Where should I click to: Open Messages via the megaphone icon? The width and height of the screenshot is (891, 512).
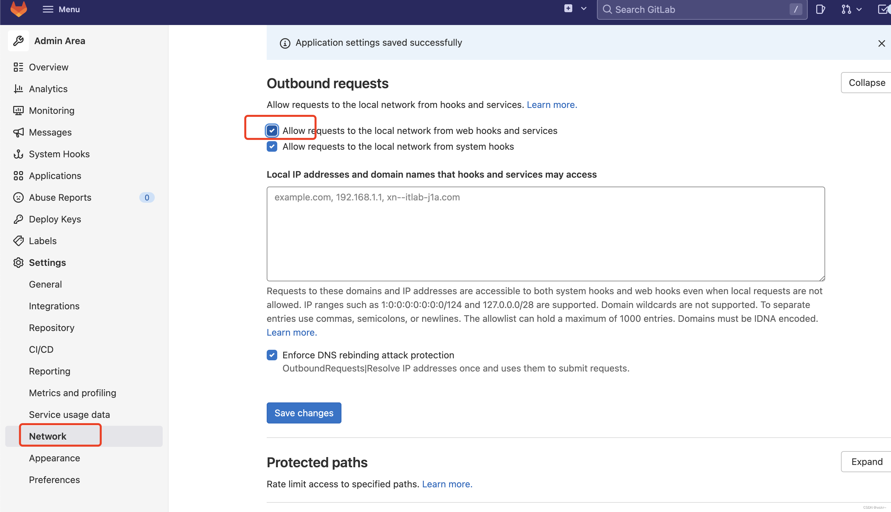(x=19, y=132)
